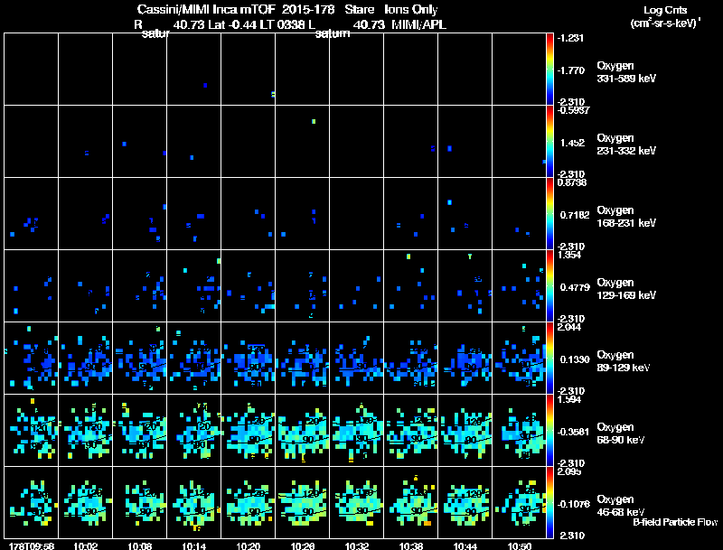The image size is (723, 550).
Task: Open the 46-68 keV panel at 10:26
Action: 303,502
